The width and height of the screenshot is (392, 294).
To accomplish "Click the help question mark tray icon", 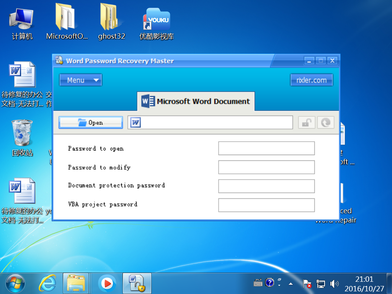I will (269, 283).
